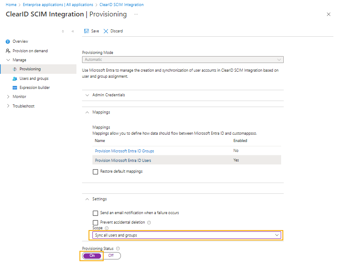This screenshot has height=278, width=339.
Task: Go to Home breadcrumb
Action: click(x=11, y=5)
